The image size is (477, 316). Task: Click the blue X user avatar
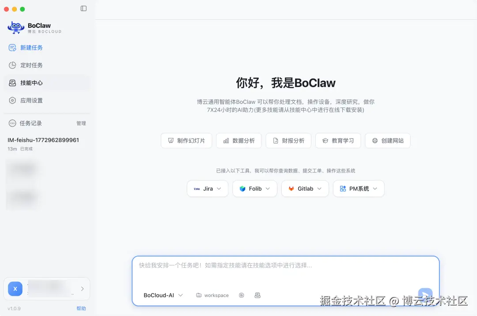[x=15, y=289]
